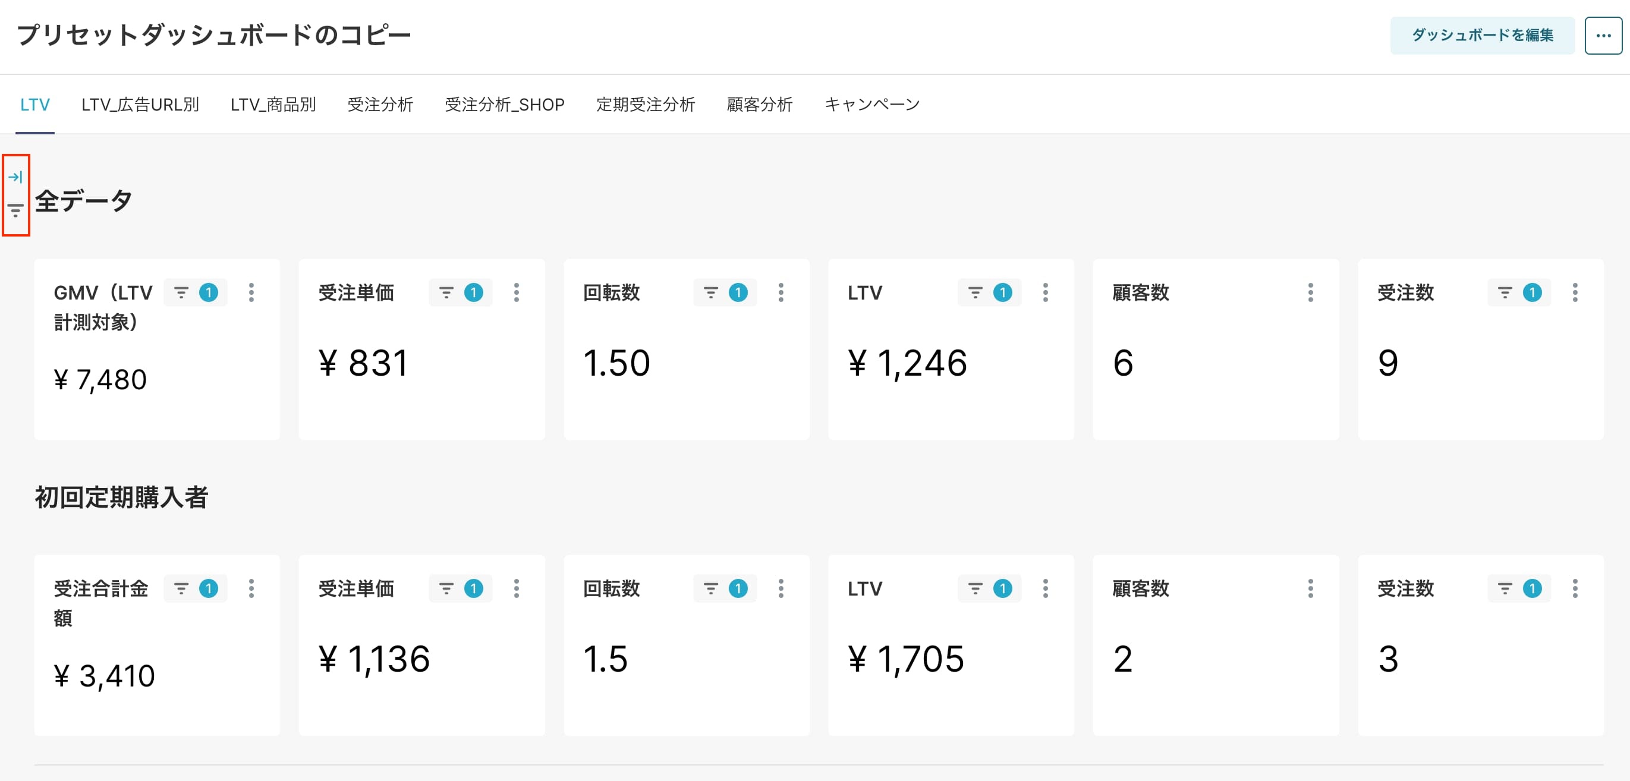Viewport: 1630px width, 781px height.
Task: Open the three-dot menu on bottom 回転数 card
Action: [x=781, y=588]
